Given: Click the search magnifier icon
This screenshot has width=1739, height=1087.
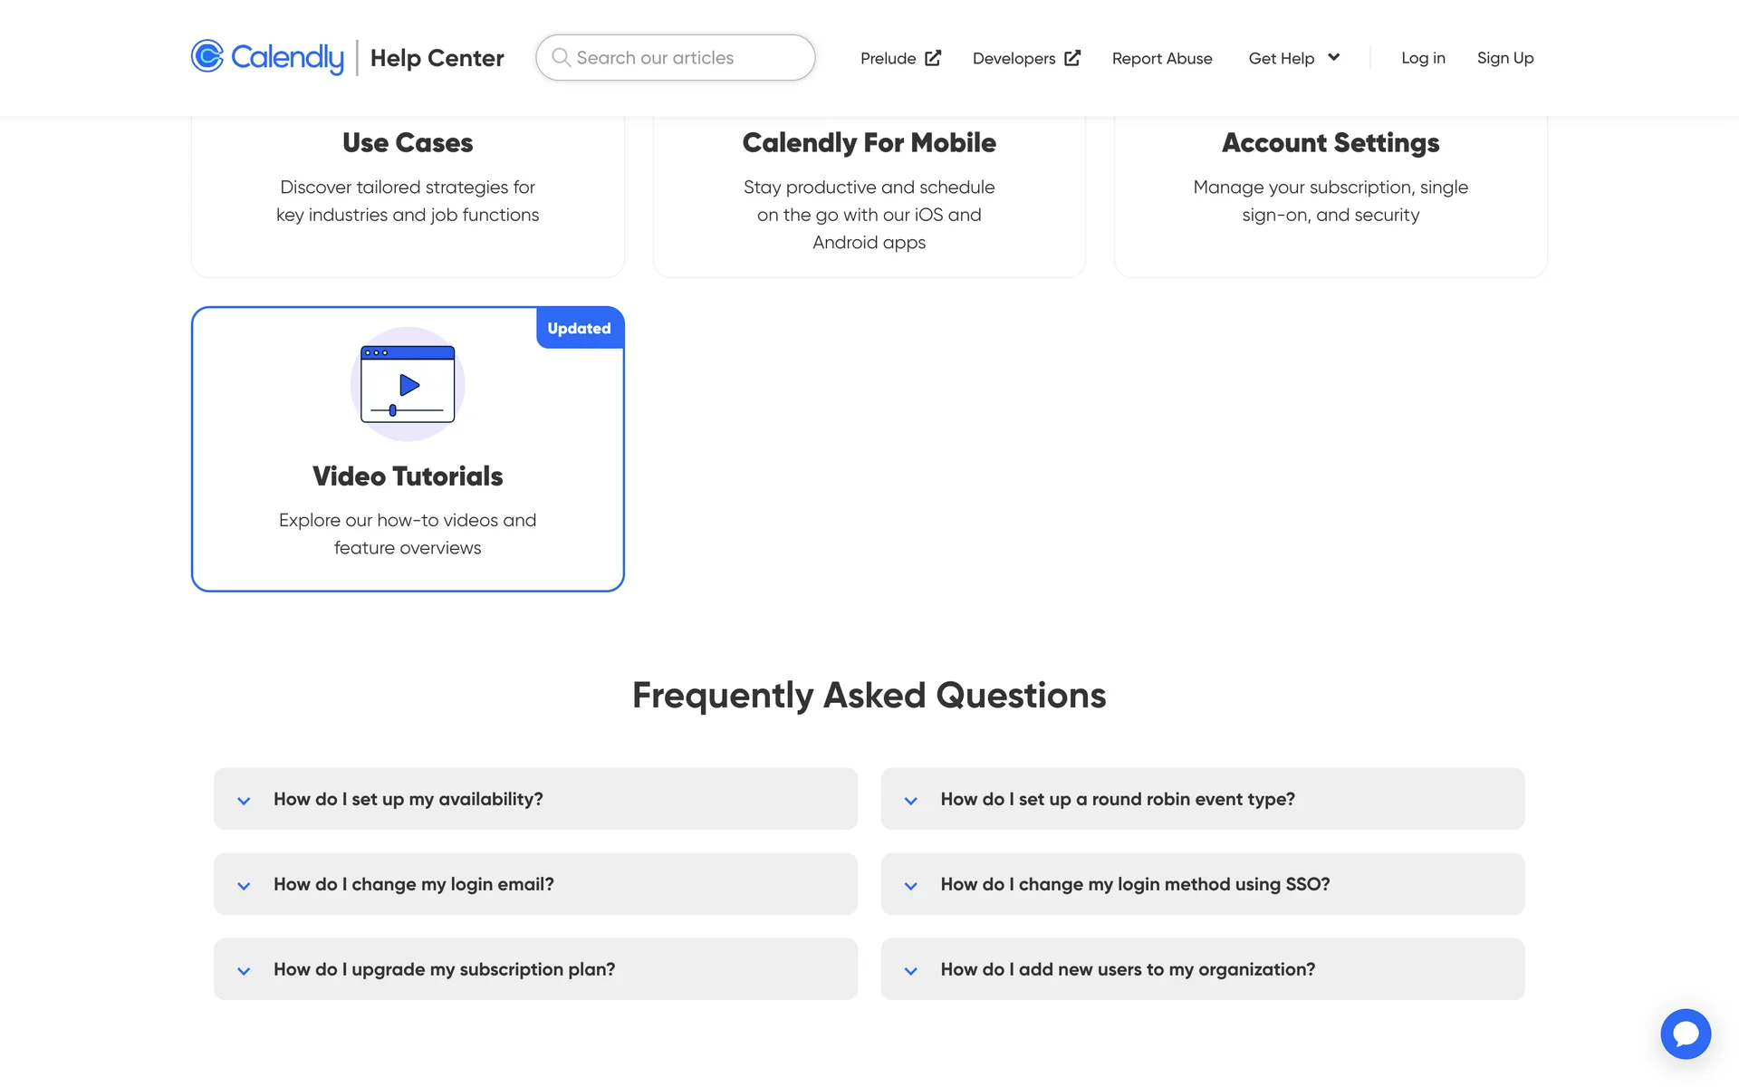Looking at the screenshot, I should tap(561, 57).
